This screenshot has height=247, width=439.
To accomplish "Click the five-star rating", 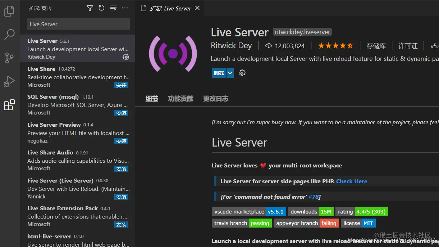I will click(x=335, y=46).
